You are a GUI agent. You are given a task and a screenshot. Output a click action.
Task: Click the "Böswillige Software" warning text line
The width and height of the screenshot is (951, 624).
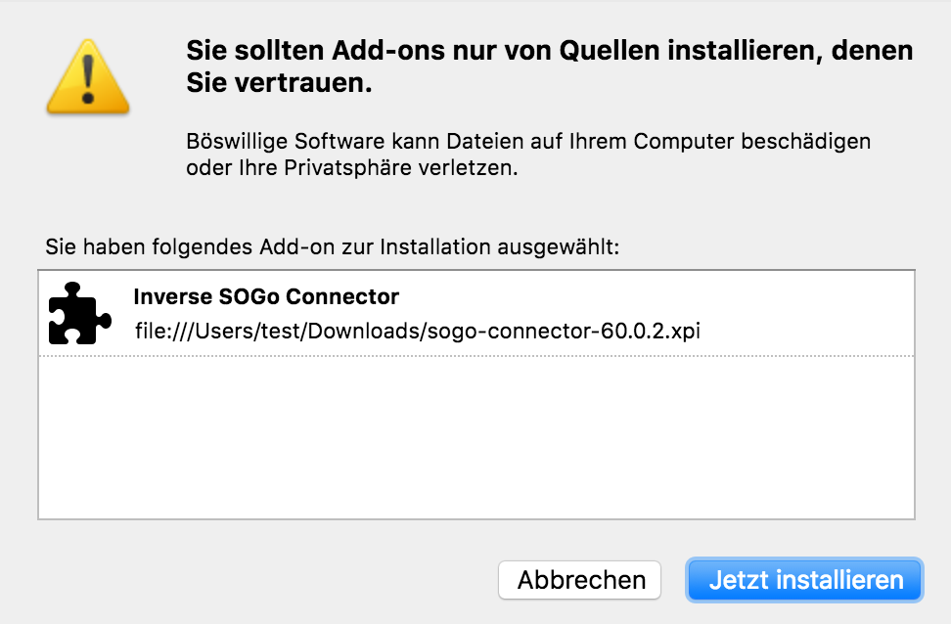click(x=528, y=141)
